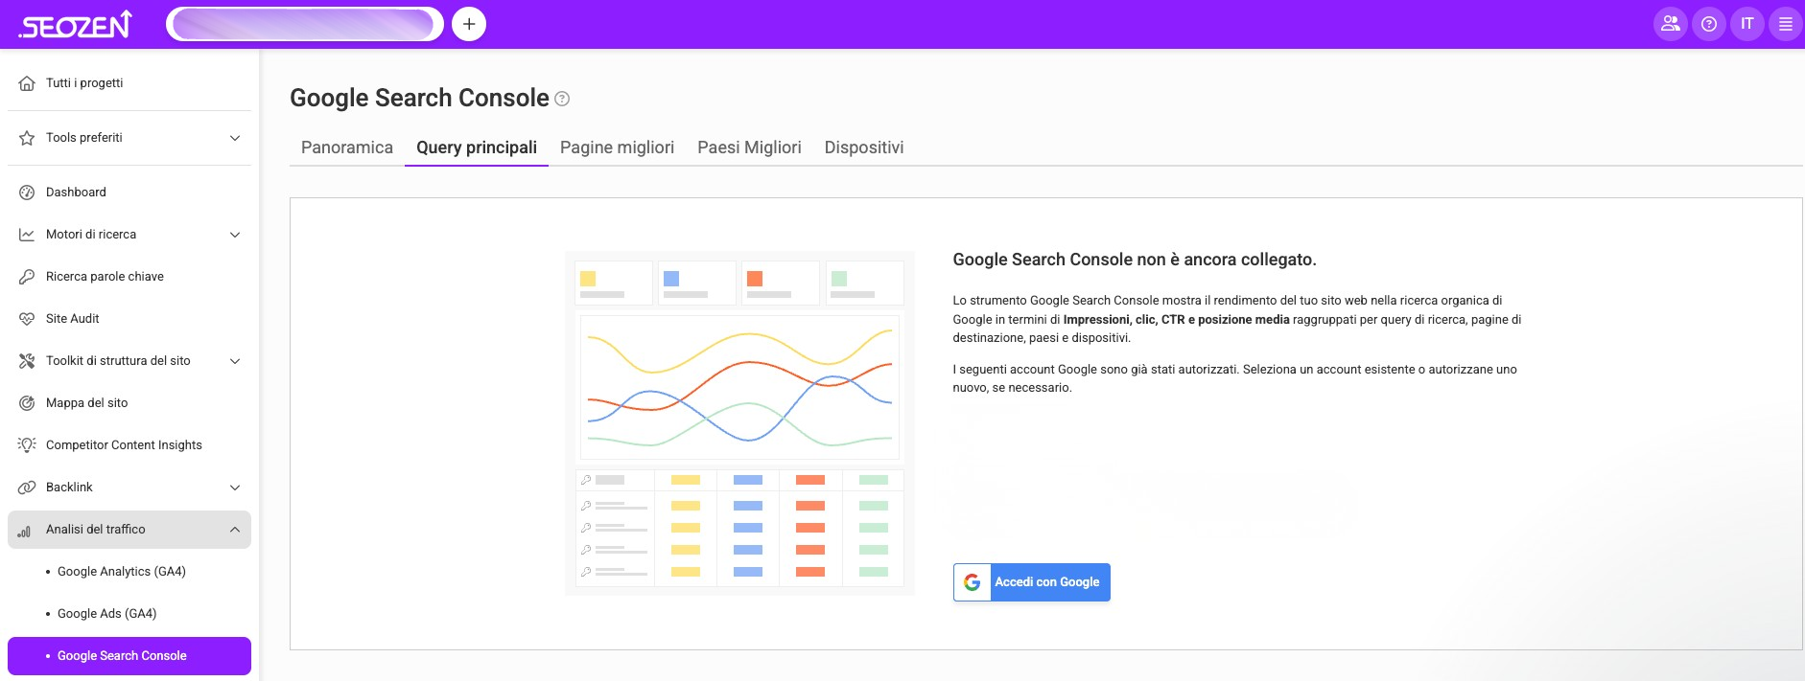Expand Toolkit di struttura del sito chevron
The width and height of the screenshot is (1805, 681).
coord(235,361)
